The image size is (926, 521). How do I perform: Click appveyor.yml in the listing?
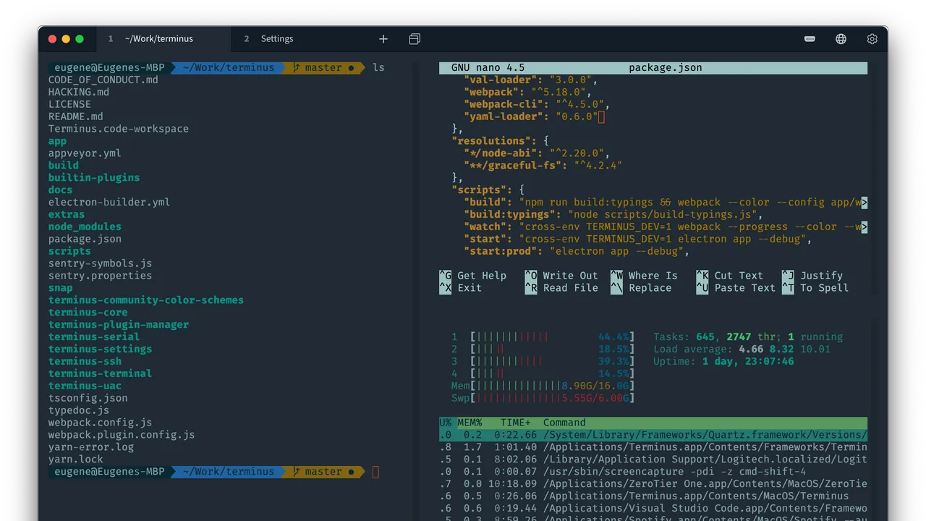click(85, 153)
